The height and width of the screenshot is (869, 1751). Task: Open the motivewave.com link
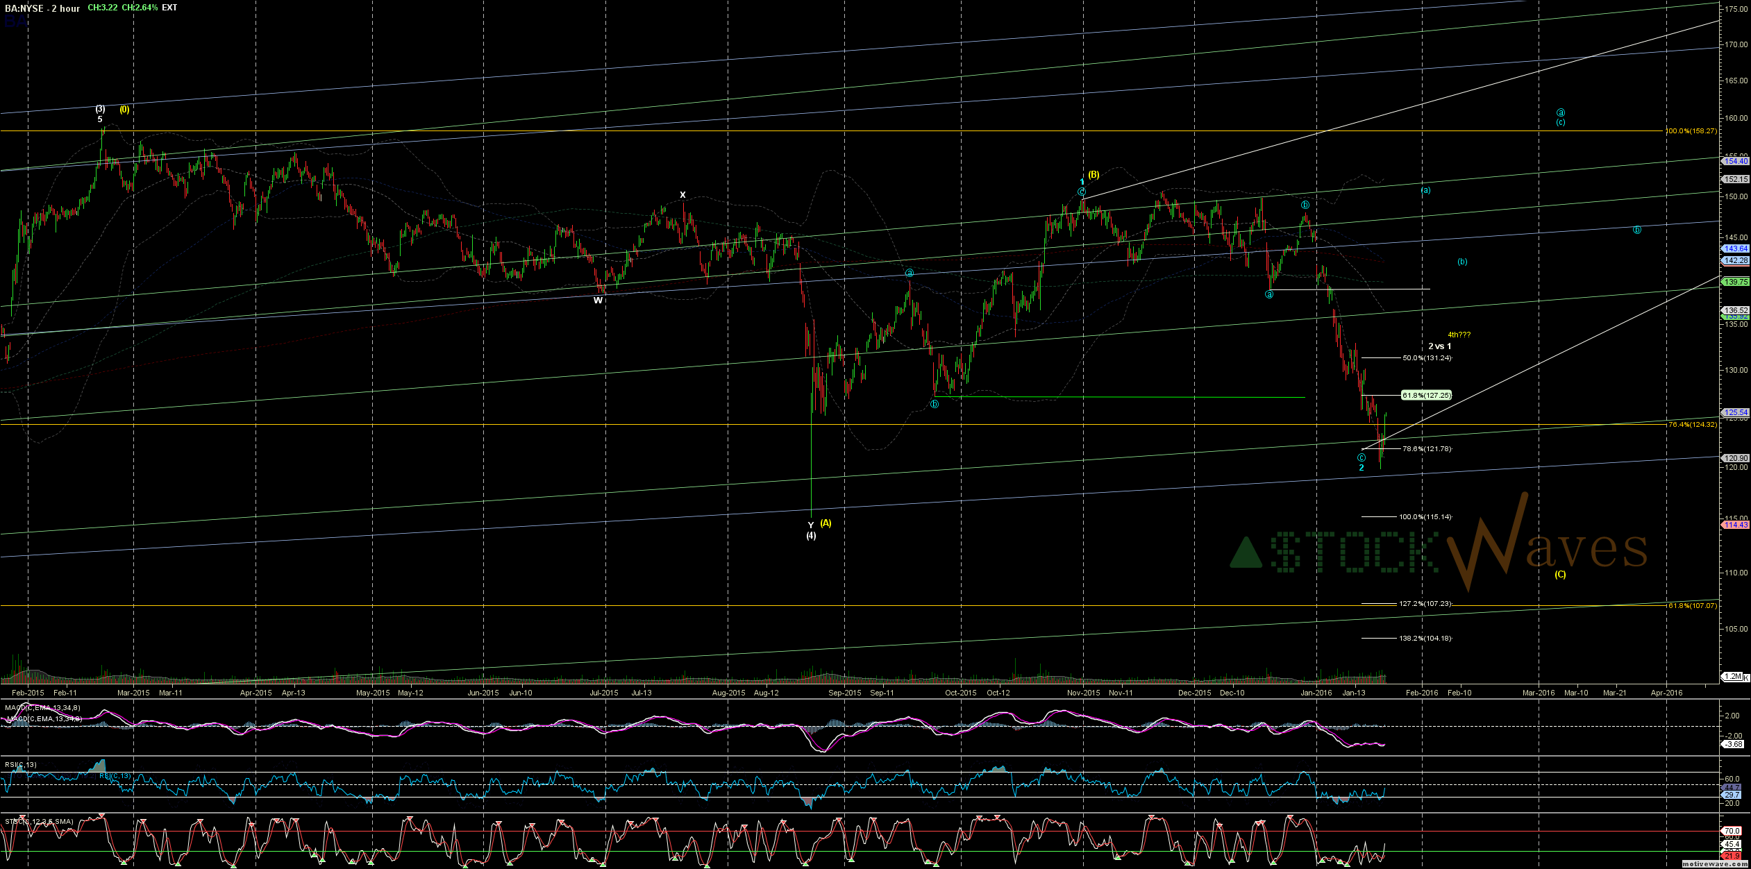pyautogui.click(x=1714, y=864)
